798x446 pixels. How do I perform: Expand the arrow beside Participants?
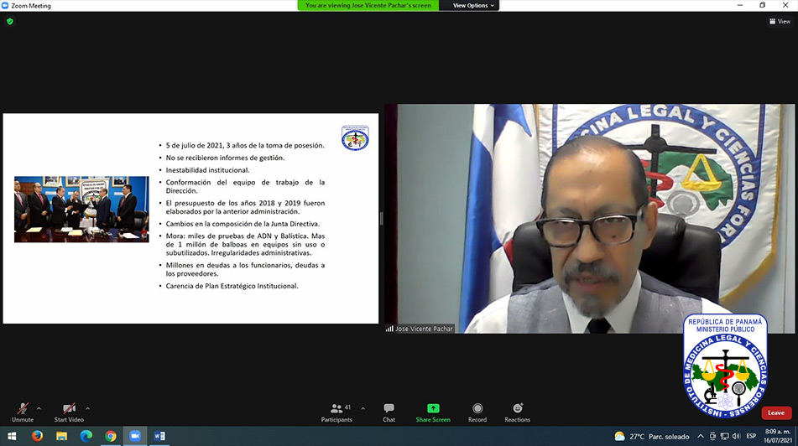(362, 408)
